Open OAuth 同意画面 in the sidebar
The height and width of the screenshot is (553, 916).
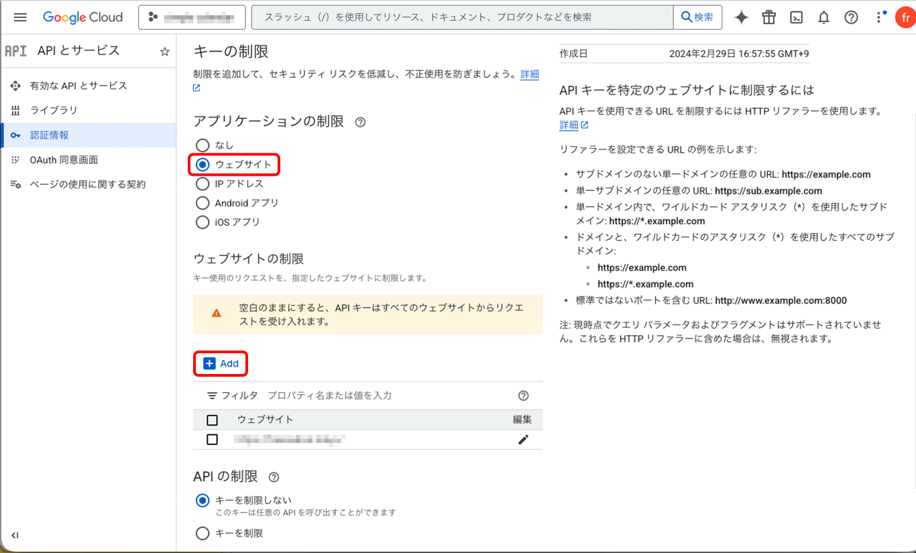coord(64,160)
